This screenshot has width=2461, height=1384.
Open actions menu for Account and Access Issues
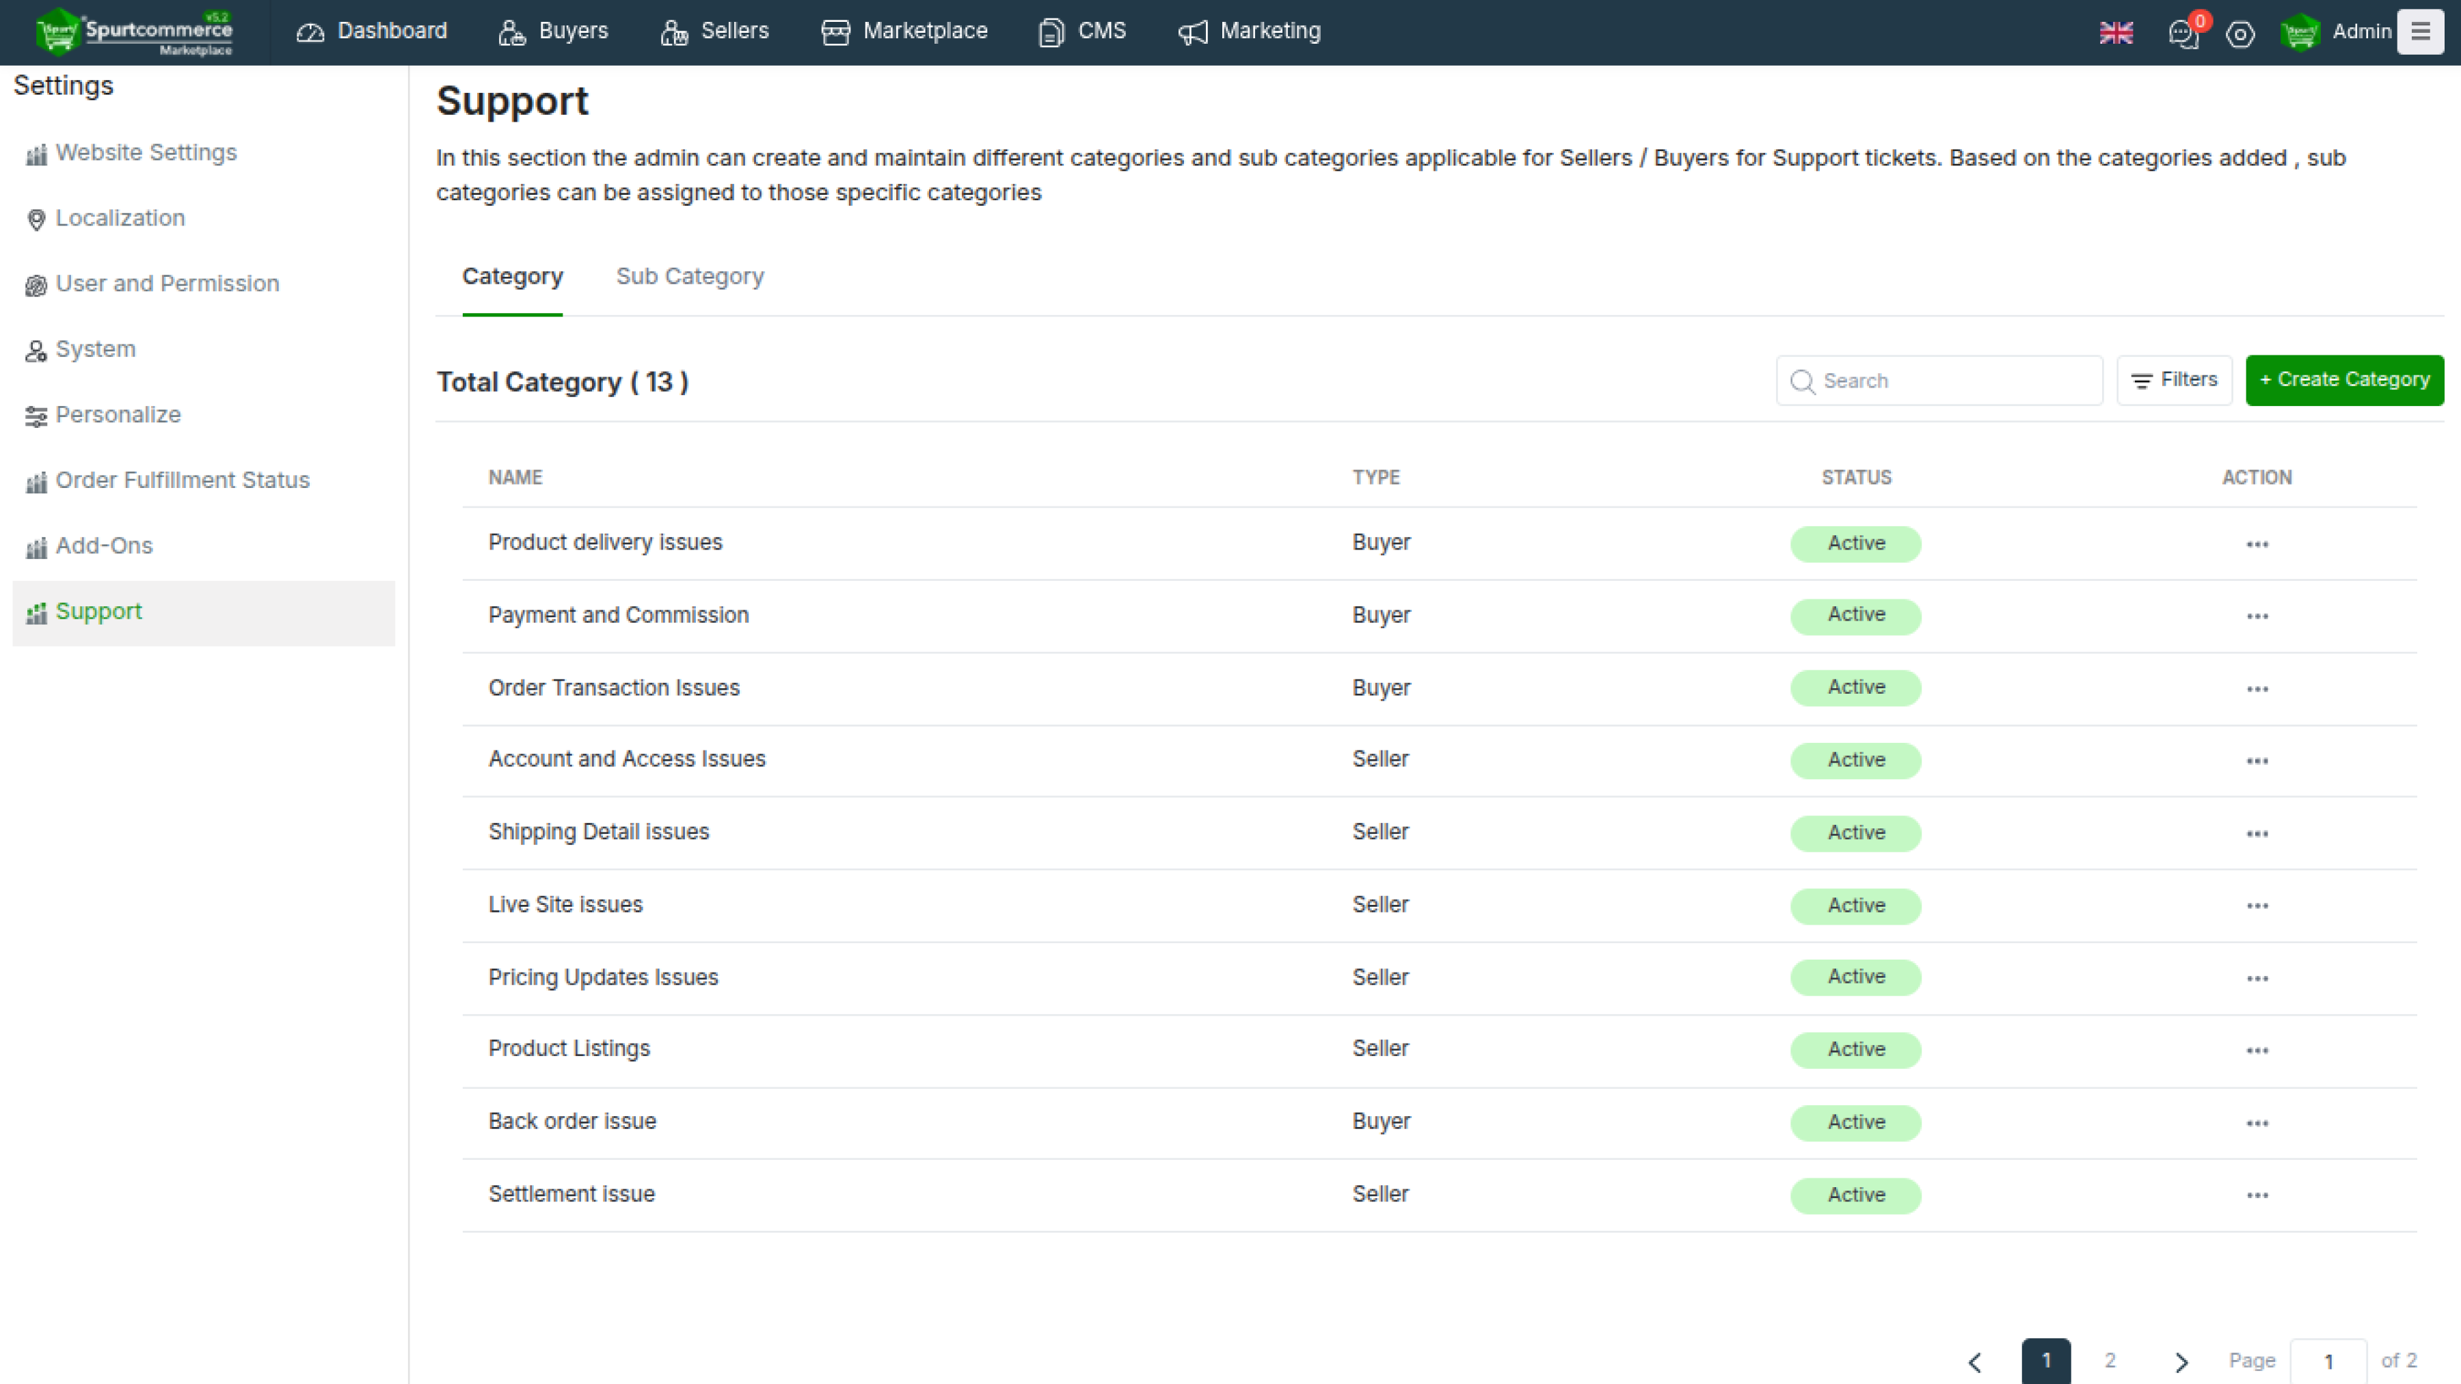2257,761
